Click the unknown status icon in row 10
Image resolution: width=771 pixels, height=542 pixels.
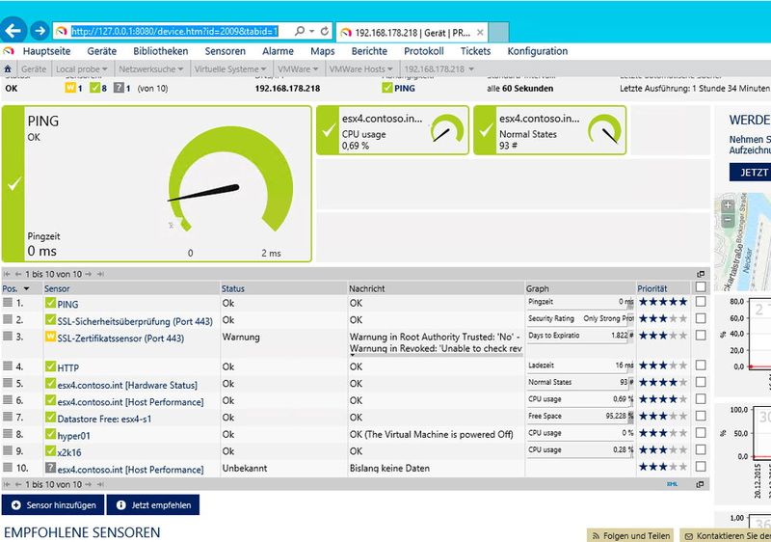(x=51, y=469)
